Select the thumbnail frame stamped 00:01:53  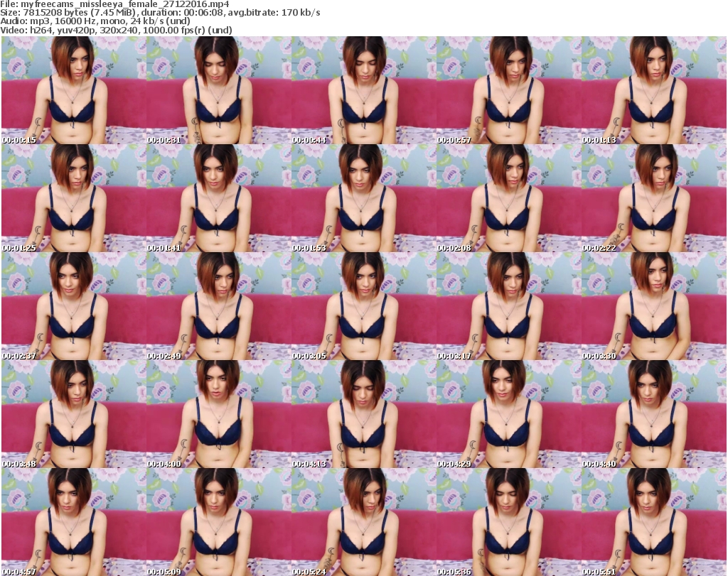[x=364, y=198]
